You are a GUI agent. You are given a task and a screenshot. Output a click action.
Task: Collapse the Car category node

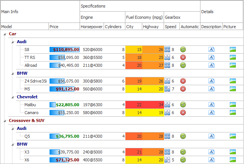[x=5, y=34]
